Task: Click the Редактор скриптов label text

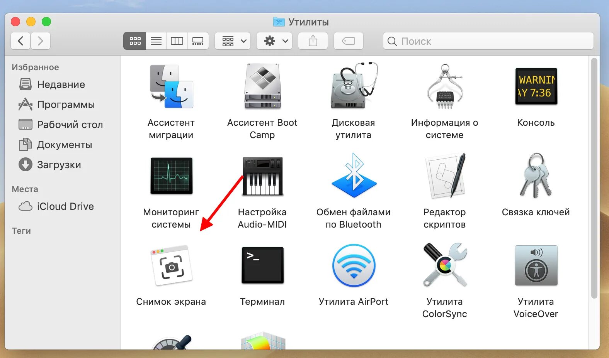Action: point(445,218)
